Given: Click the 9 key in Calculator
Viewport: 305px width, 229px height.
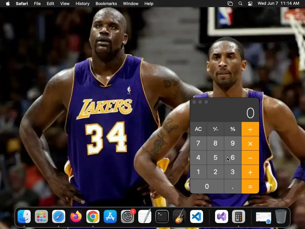Looking at the screenshot, I should point(233,143).
